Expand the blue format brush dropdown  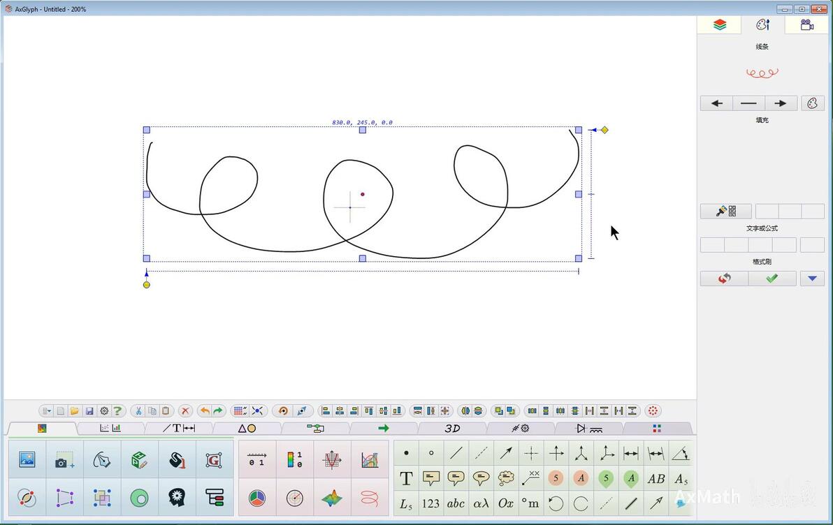[x=812, y=278]
